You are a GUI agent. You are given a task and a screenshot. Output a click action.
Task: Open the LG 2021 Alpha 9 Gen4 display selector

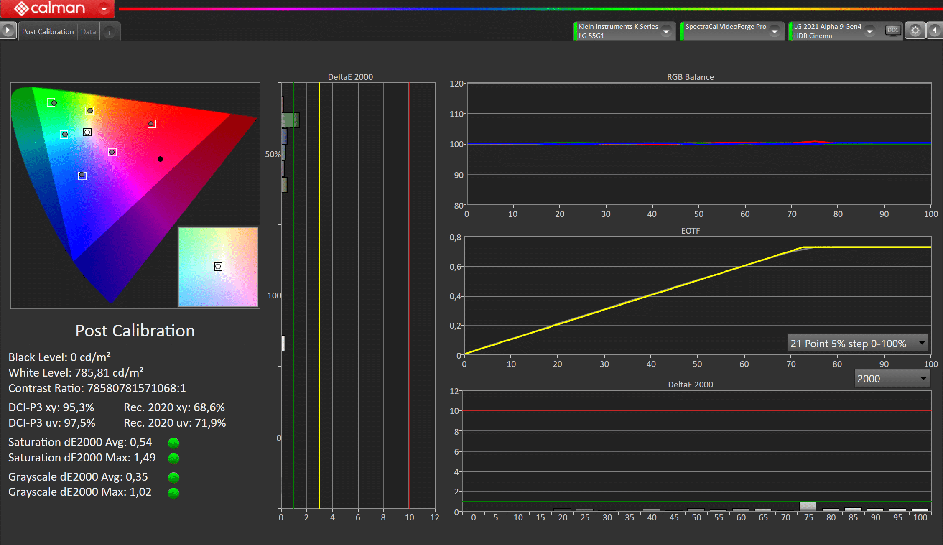pos(869,31)
